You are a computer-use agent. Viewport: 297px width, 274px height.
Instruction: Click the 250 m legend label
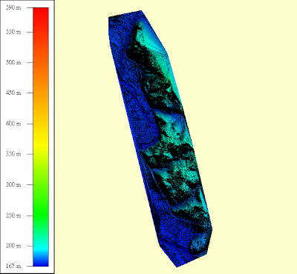click(13, 215)
